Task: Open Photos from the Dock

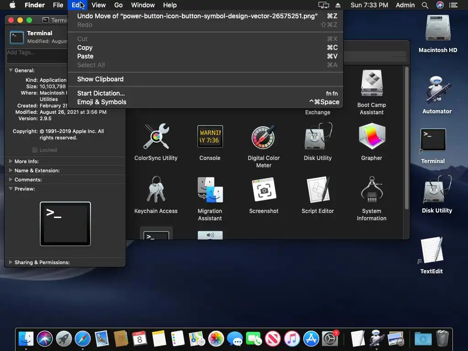Action: pos(216,339)
